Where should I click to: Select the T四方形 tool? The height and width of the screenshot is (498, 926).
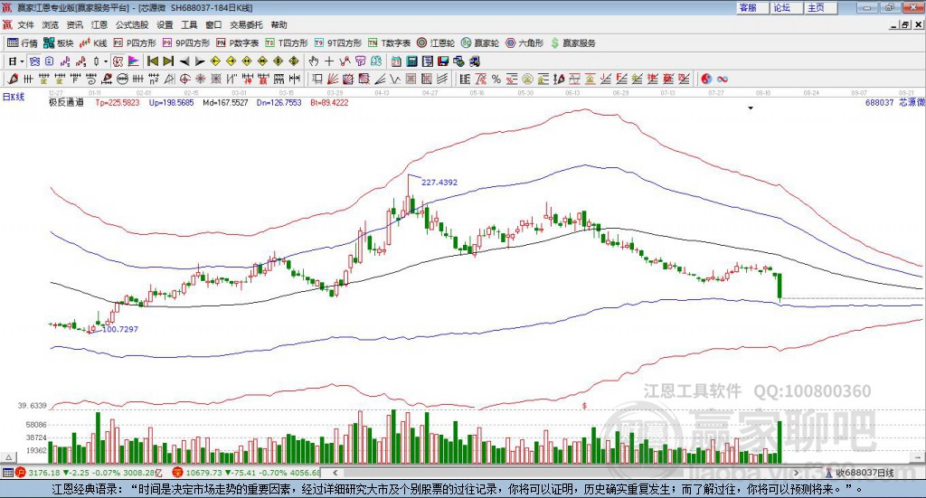[x=287, y=43]
